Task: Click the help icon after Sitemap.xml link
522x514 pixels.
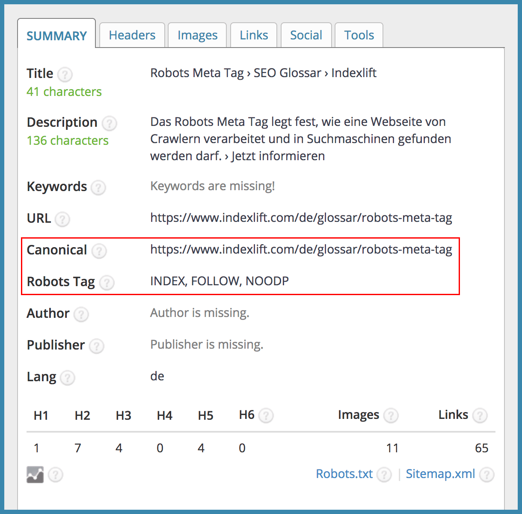Action: coord(487,475)
